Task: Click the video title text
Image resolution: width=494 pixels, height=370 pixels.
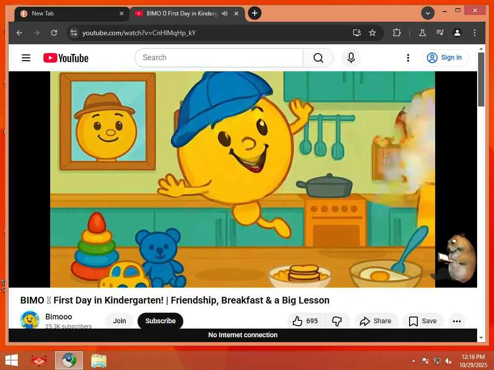Action: (x=175, y=300)
